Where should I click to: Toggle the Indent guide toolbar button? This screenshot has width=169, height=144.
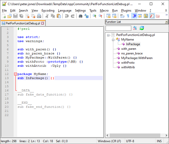pyautogui.click(x=134, y=16)
